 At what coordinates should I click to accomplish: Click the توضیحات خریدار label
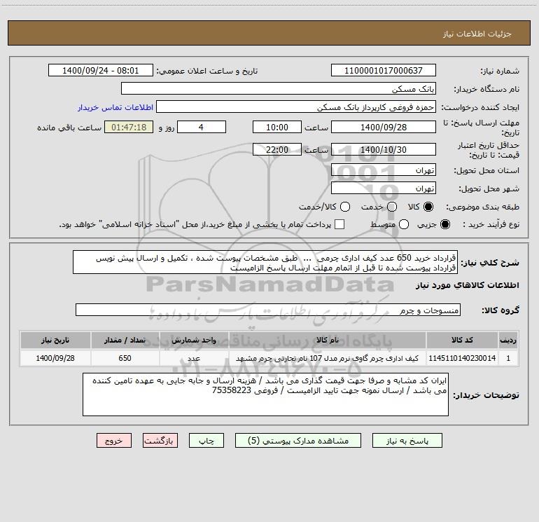(486, 395)
